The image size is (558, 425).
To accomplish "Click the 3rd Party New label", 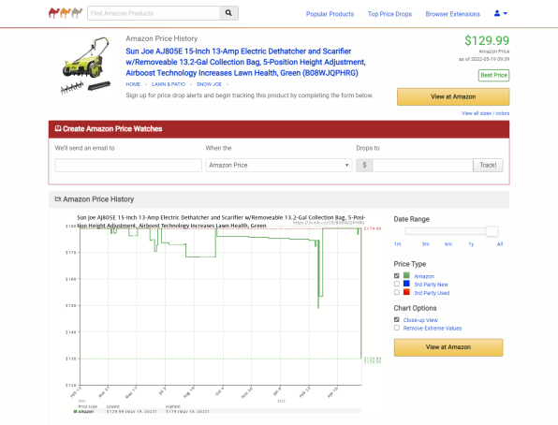I will click(x=431, y=285).
